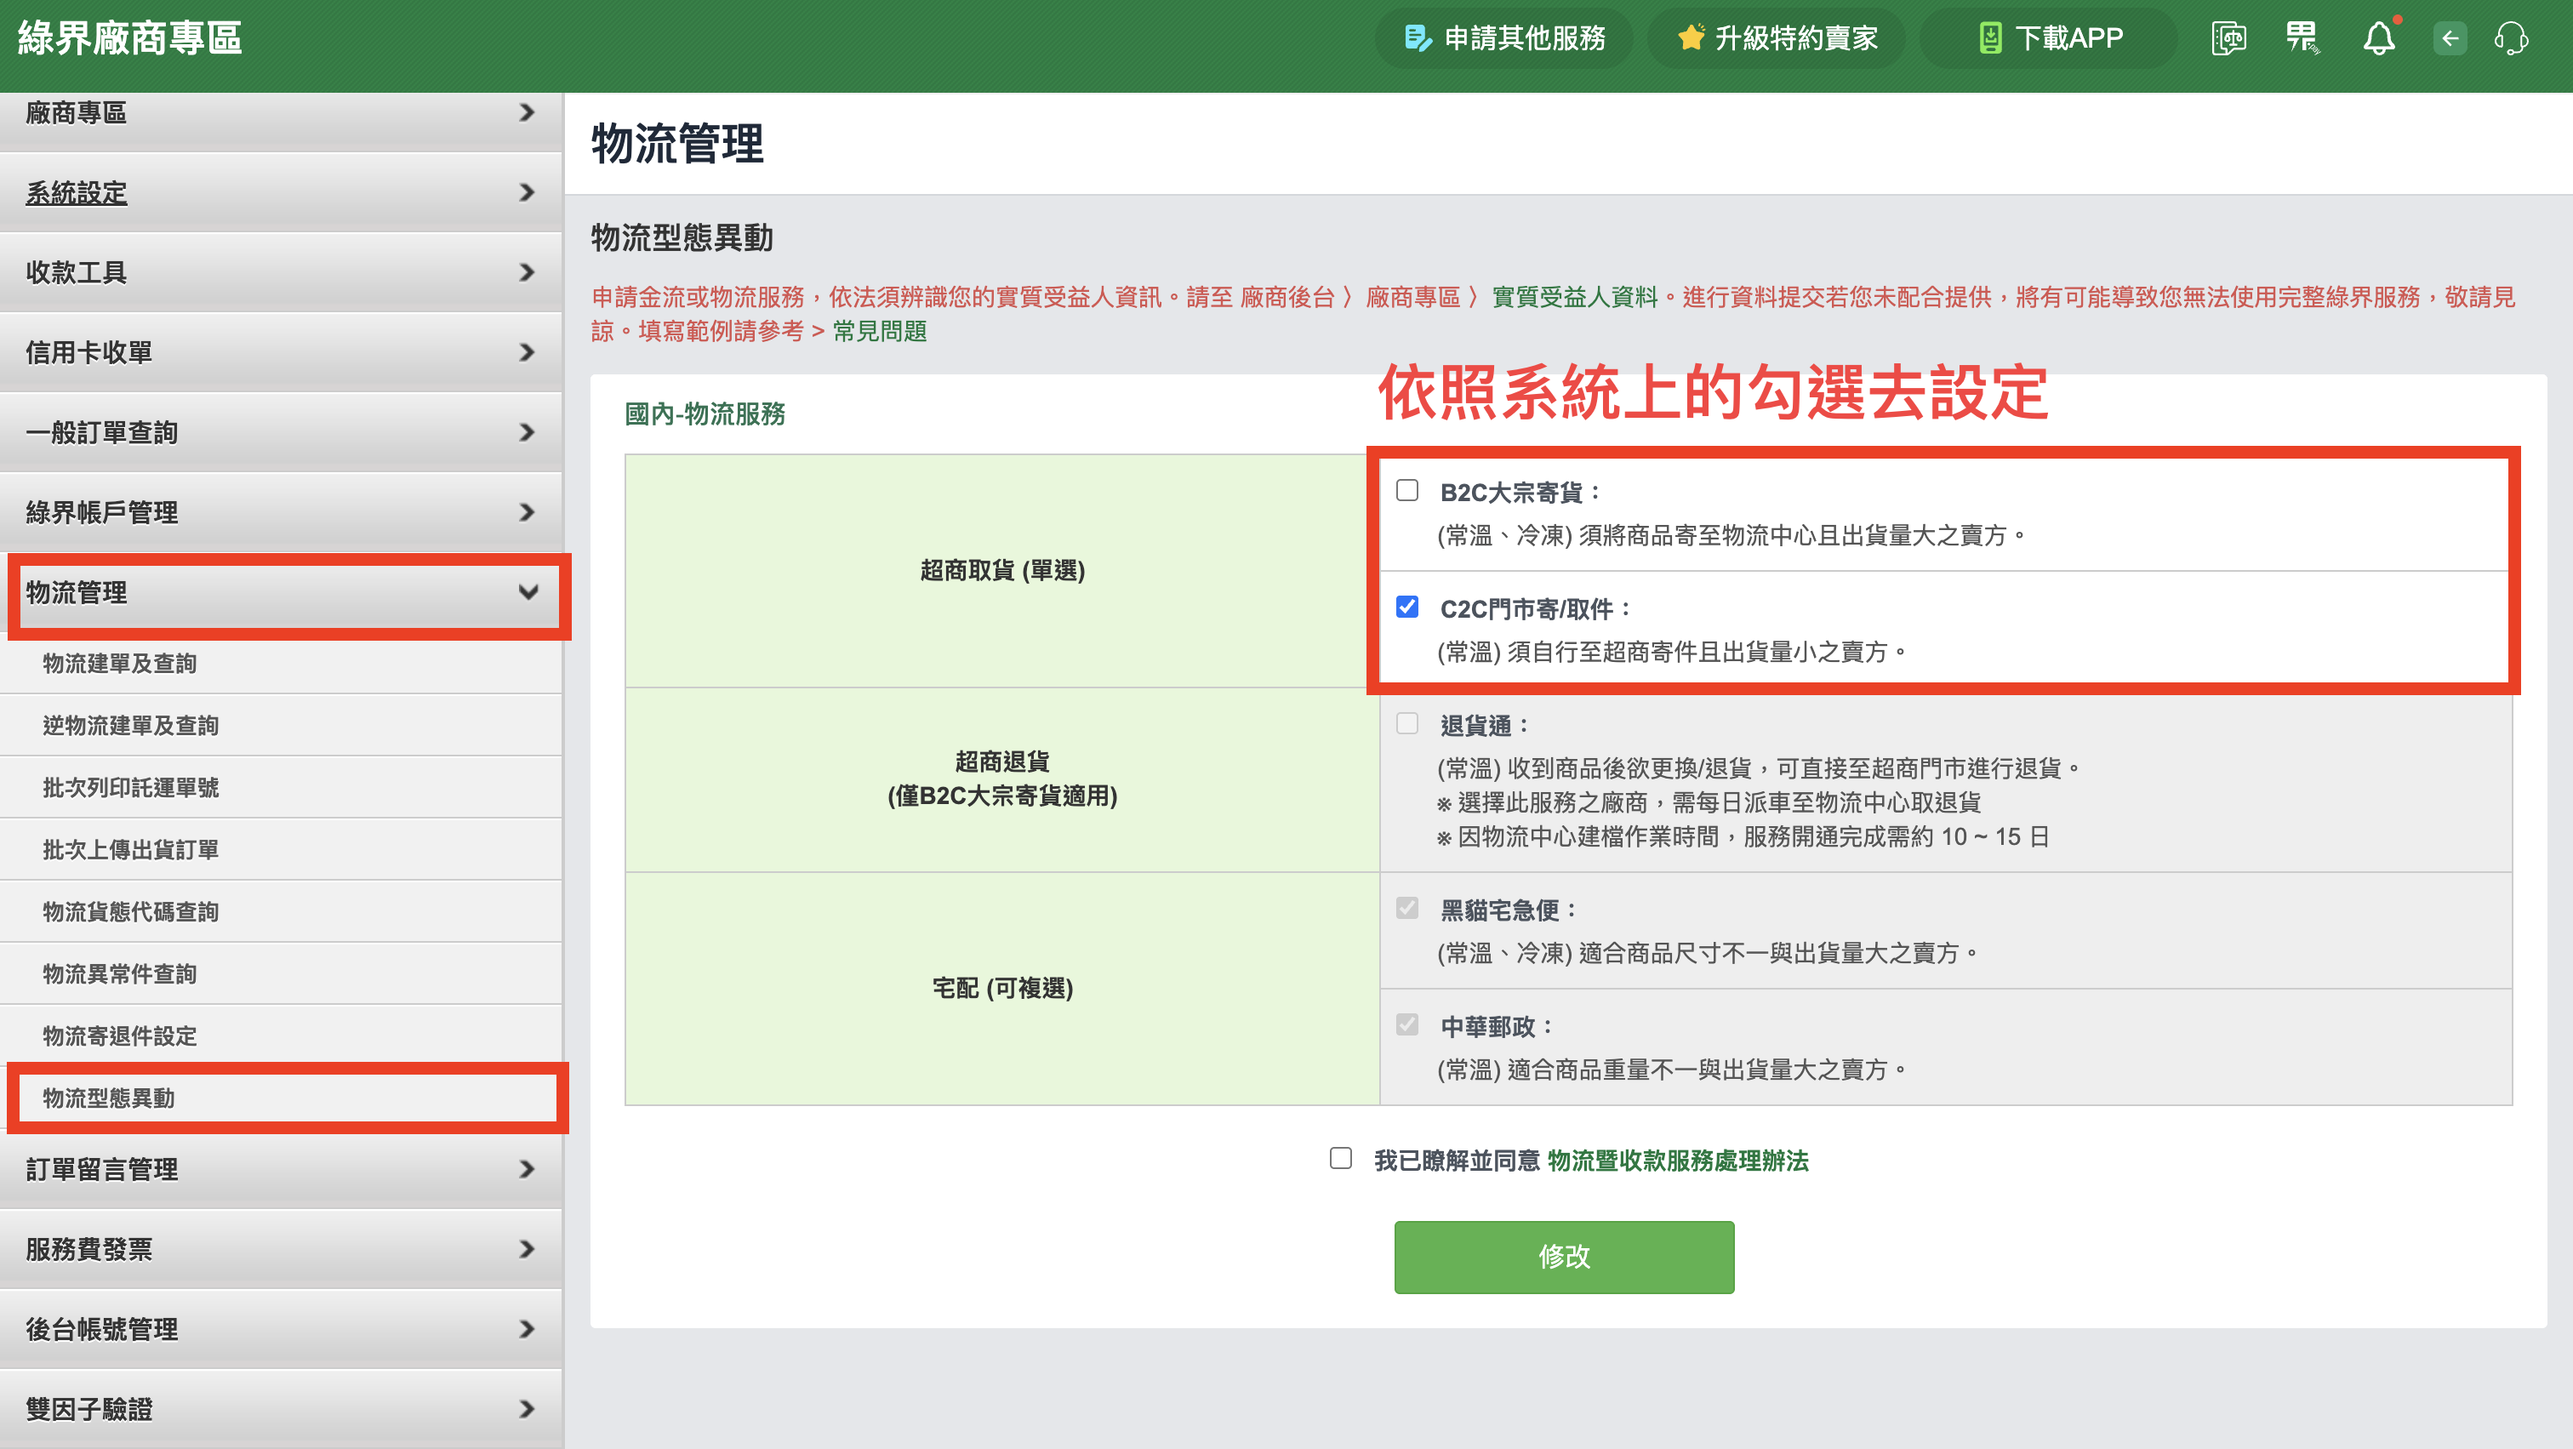The width and height of the screenshot is (2573, 1449).
Task: Click the 綠界廠商專區 logo
Action: [x=130, y=37]
